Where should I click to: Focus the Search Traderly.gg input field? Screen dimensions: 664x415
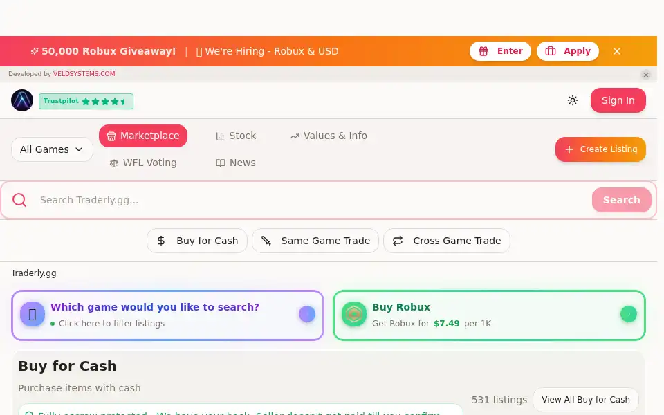311,200
